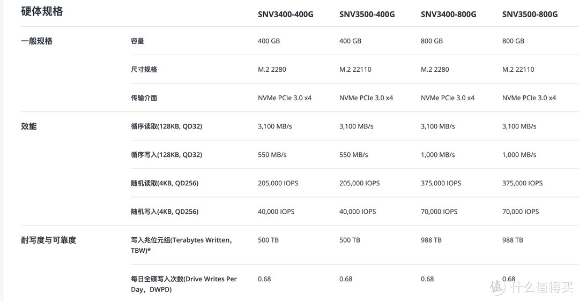The height and width of the screenshot is (301, 579).
Task: Click M.2 2280 for SNV3400-400G
Action: pos(272,69)
